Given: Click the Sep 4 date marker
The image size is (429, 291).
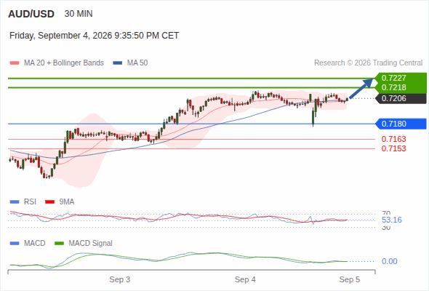Looking at the screenshot, I should [245, 279].
